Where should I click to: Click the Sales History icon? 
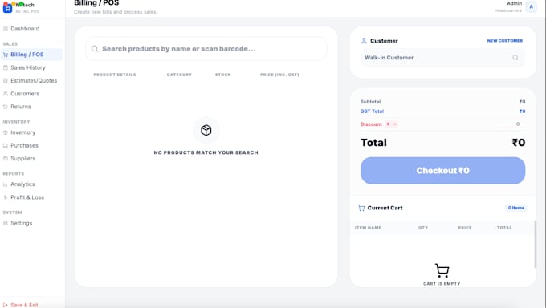click(6, 67)
